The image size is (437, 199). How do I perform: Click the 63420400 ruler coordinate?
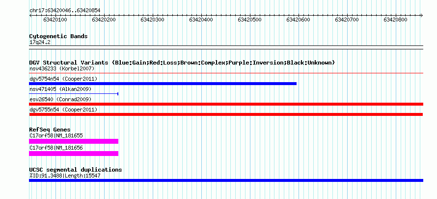(x=201, y=20)
